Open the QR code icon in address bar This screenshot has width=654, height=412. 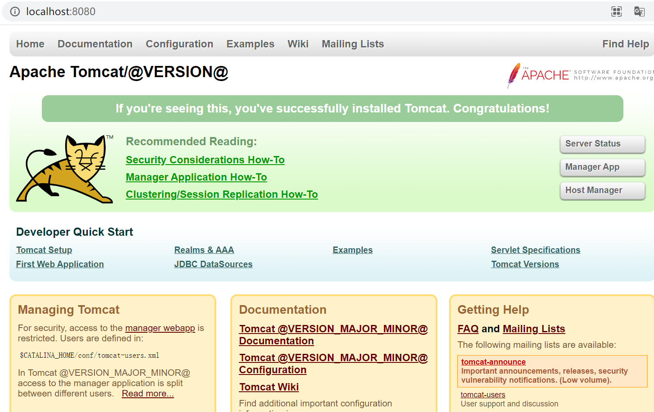tap(616, 12)
